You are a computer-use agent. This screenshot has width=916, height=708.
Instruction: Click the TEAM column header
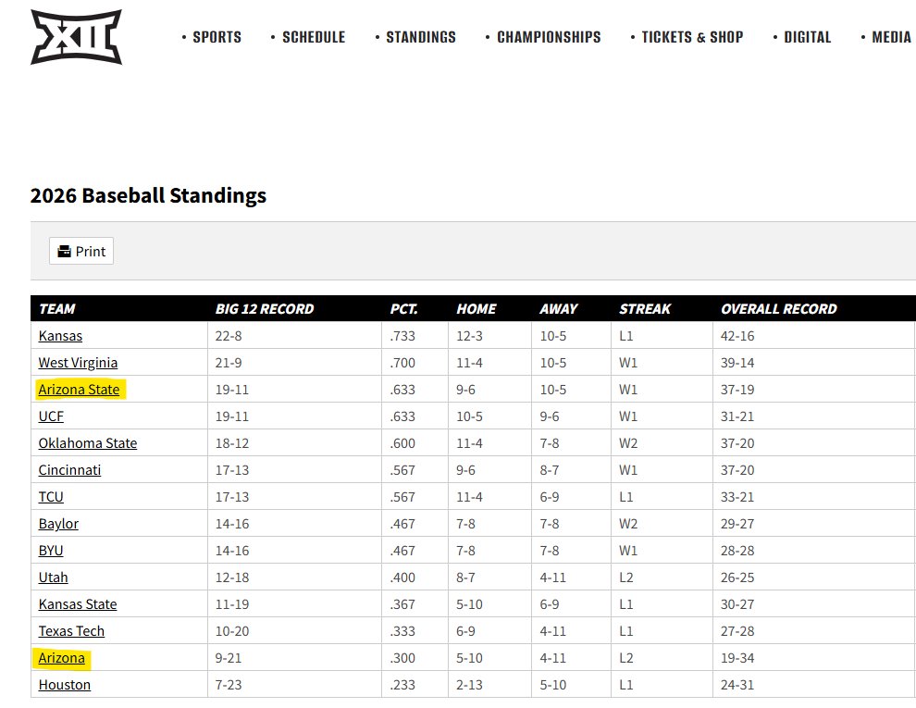click(x=56, y=309)
